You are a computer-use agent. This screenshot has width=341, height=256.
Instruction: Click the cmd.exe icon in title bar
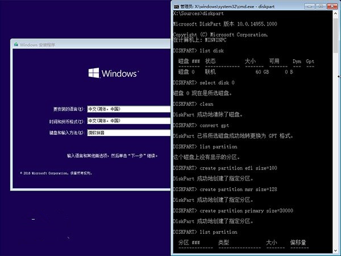176,6
